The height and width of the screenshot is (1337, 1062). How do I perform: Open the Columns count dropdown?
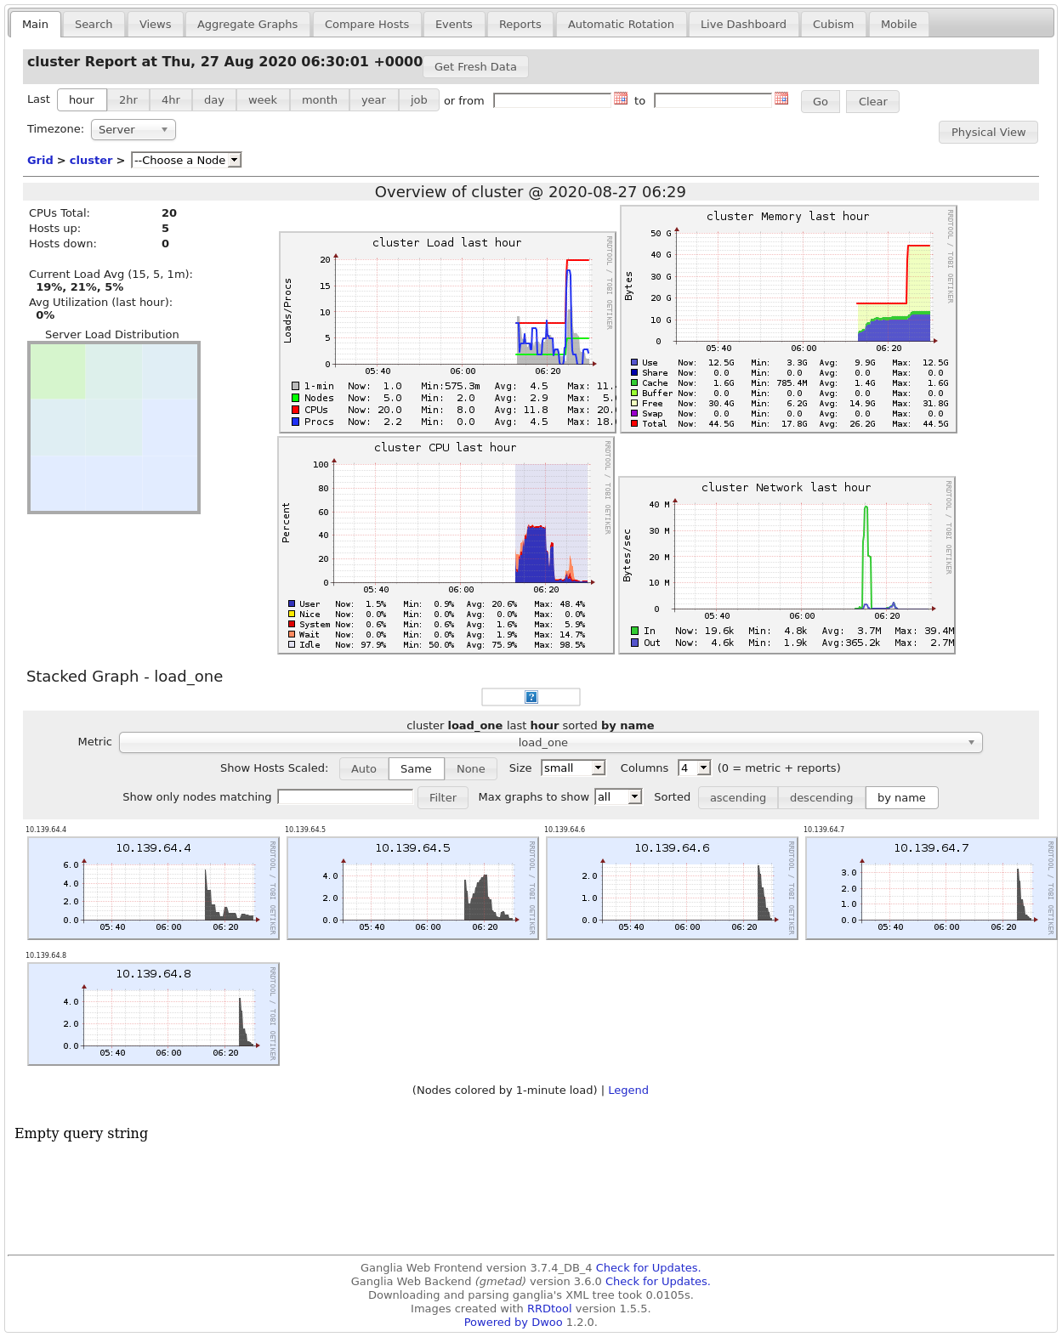coord(694,768)
